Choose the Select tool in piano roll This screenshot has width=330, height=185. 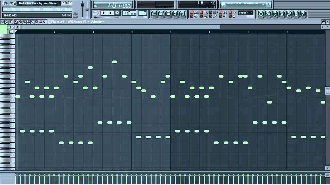pos(37,22)
